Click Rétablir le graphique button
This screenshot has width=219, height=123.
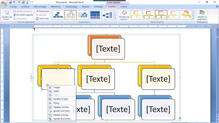tap(202, 15)
